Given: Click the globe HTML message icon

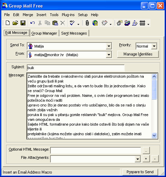Looking at the screenshot, I should click(95, 23).
